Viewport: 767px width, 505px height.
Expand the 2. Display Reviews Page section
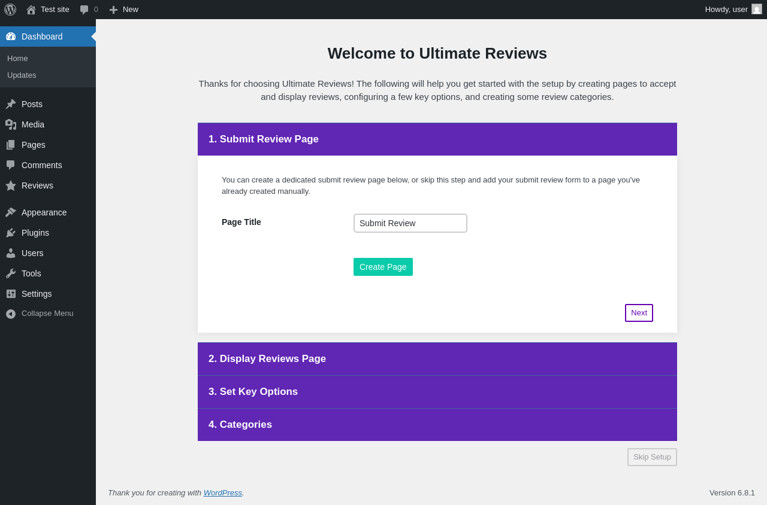pos(437,359)
